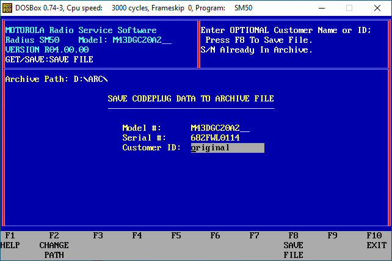
Task: Focus the Customer ID input field
Action: coord(227,148)
